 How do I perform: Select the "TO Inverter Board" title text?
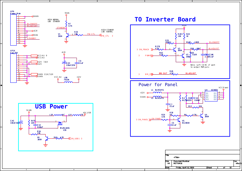[165, 20]
